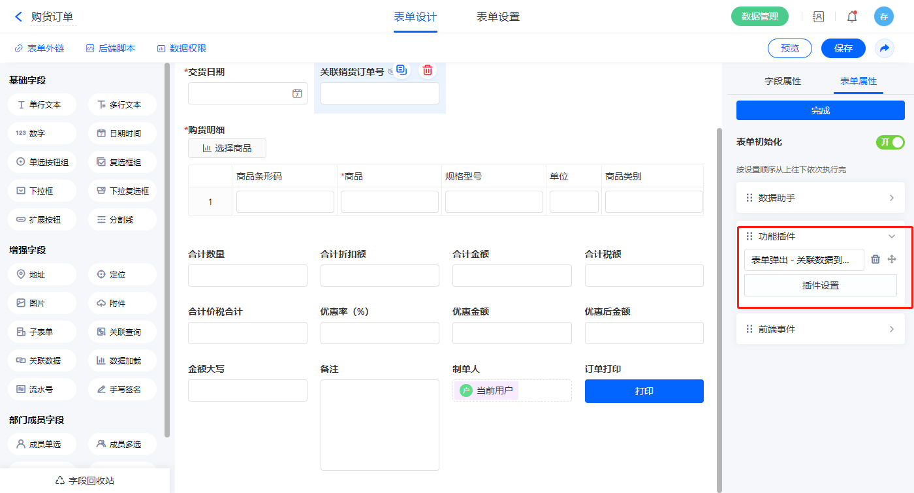Click the notification bell icon
The image size is (914, 493).
pyautogui.click(x=851, y=17)
